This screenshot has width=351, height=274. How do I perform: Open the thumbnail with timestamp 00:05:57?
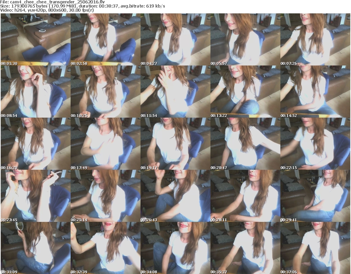[245, 39]
